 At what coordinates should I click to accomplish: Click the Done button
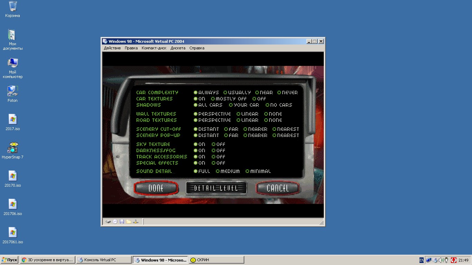pyautogui.click(x=156, y=188)
